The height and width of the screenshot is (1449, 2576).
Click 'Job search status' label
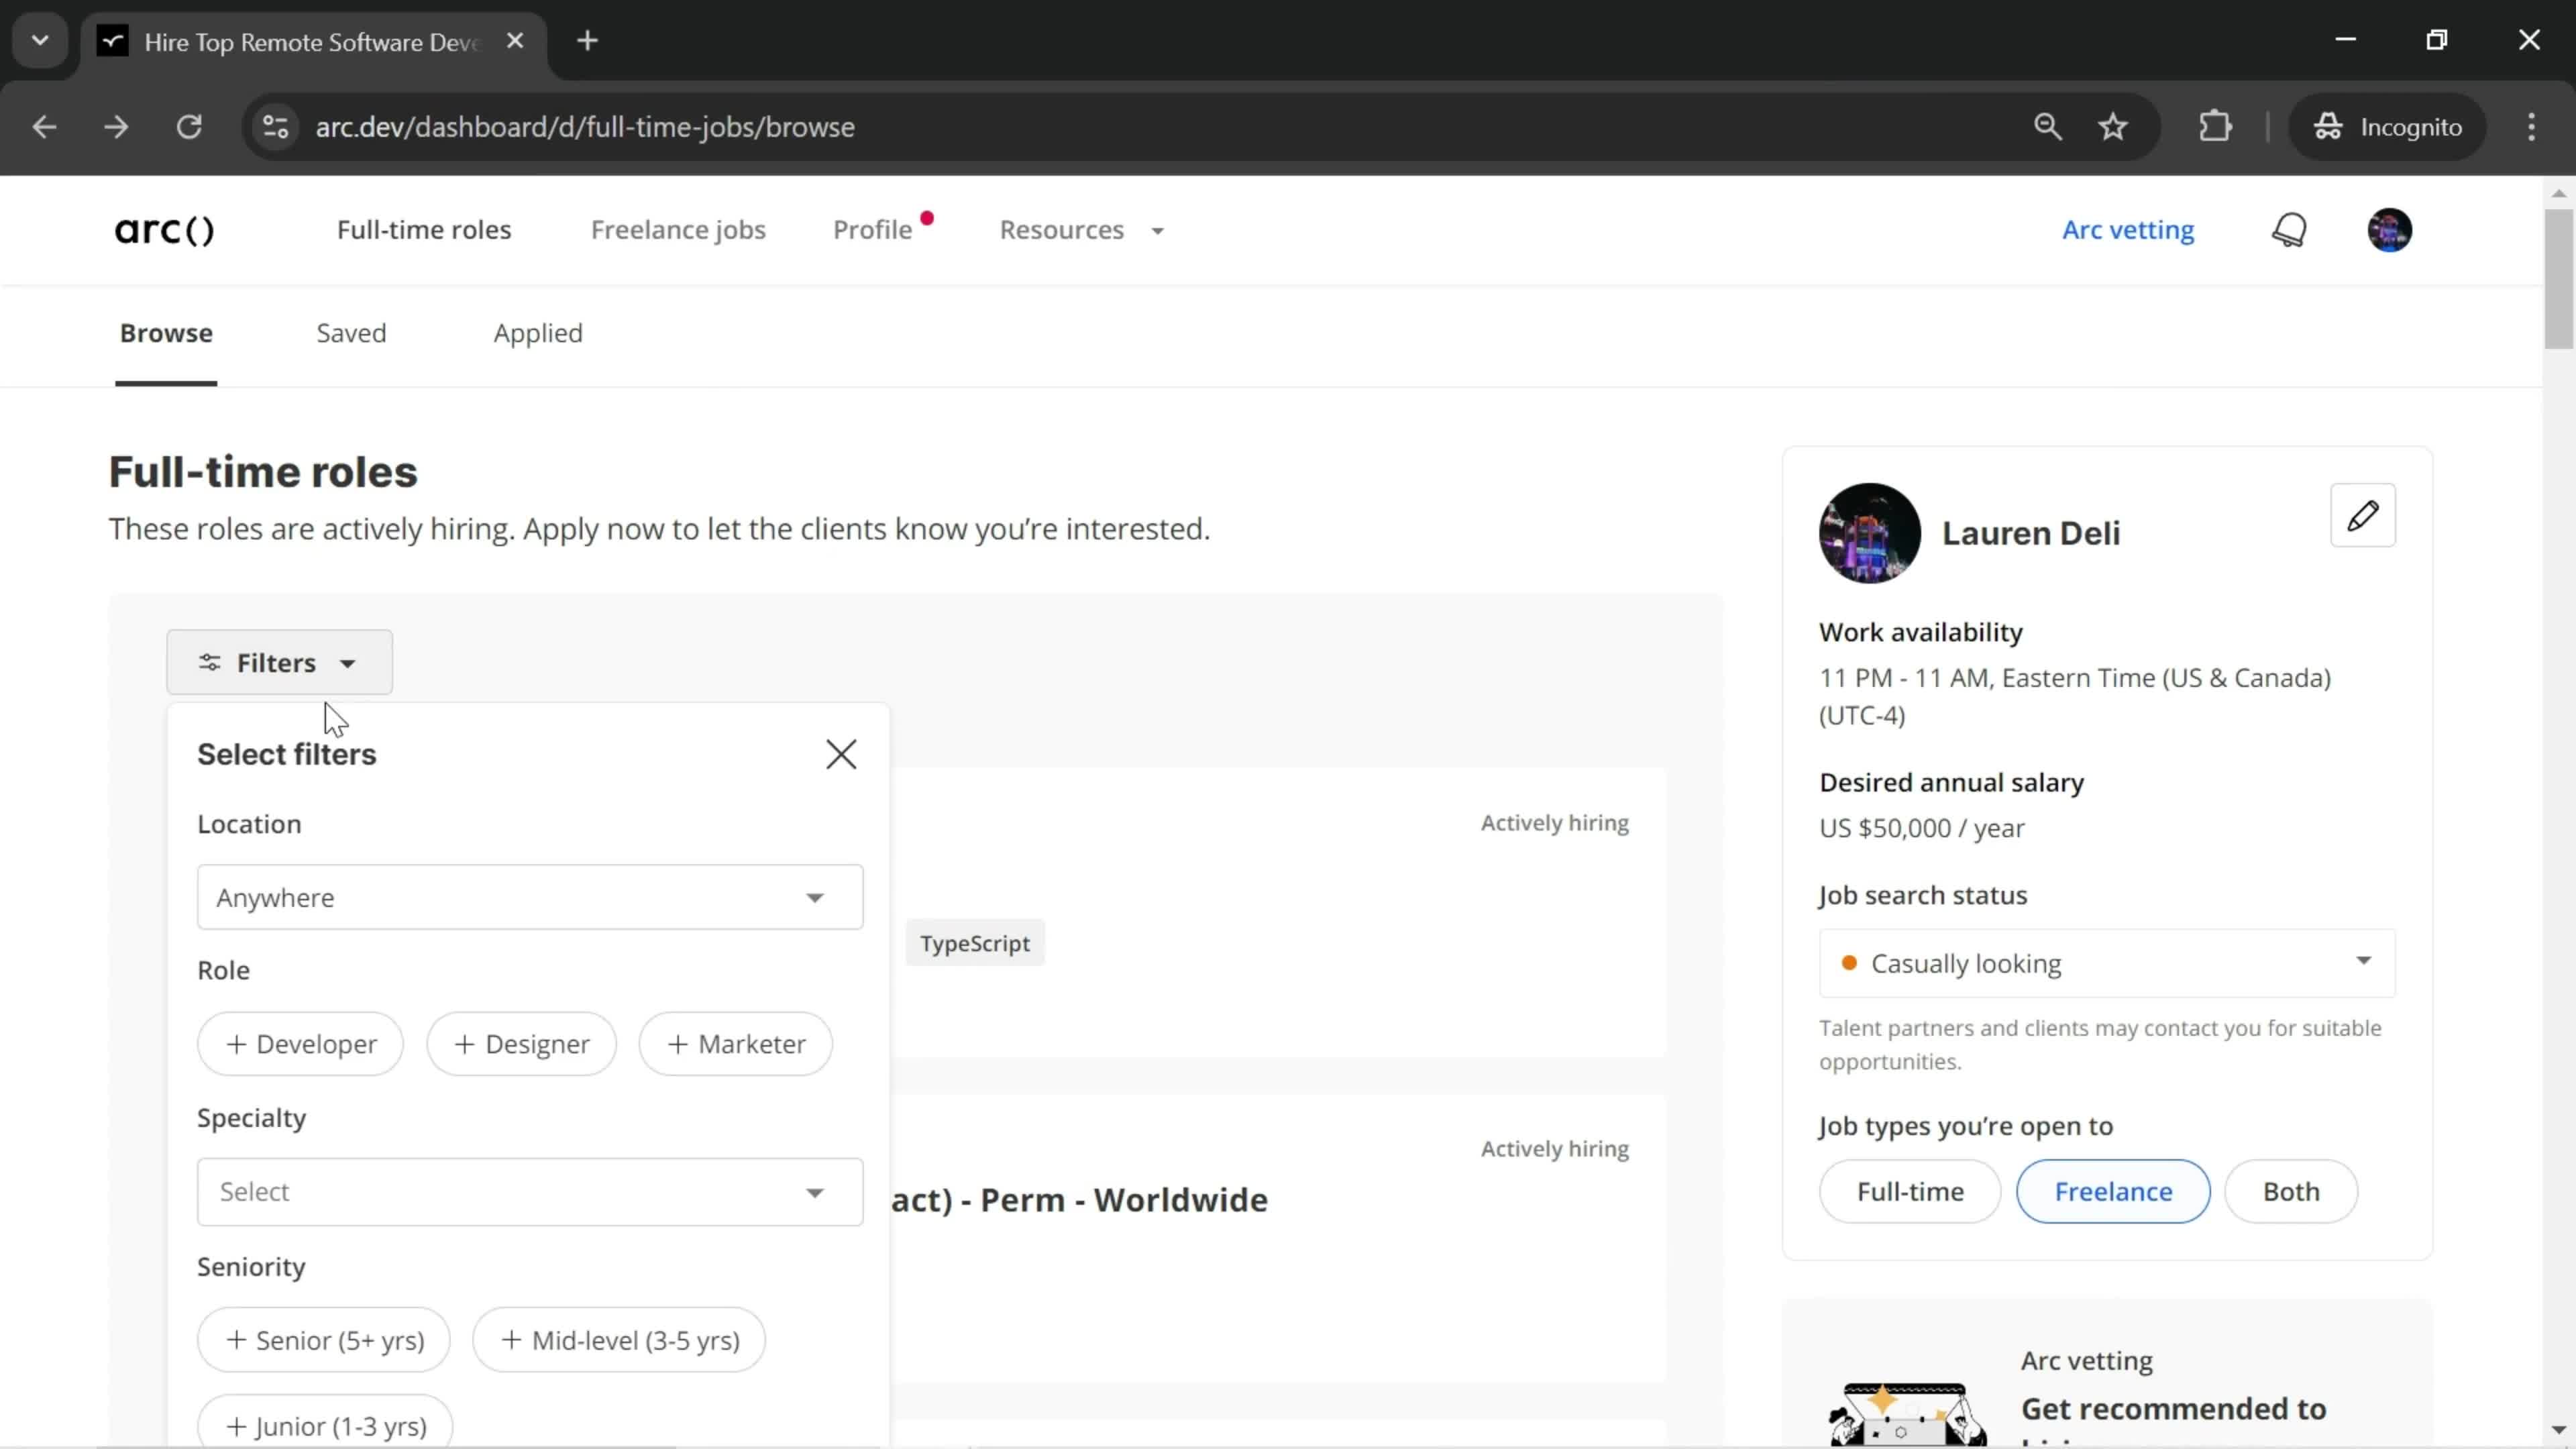pos(1922,895)
